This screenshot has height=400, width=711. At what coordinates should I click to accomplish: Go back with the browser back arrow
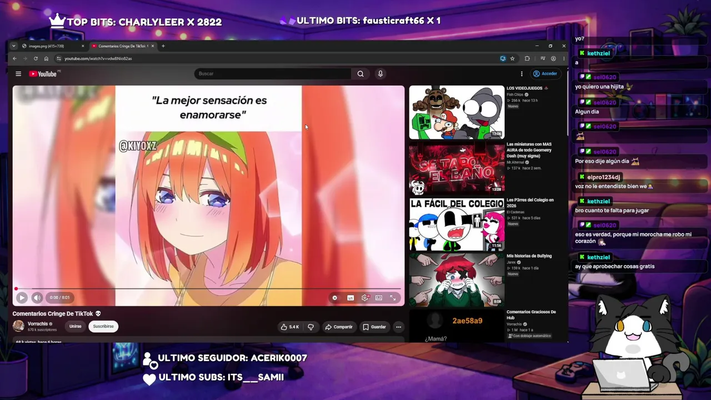pos(15,59)
